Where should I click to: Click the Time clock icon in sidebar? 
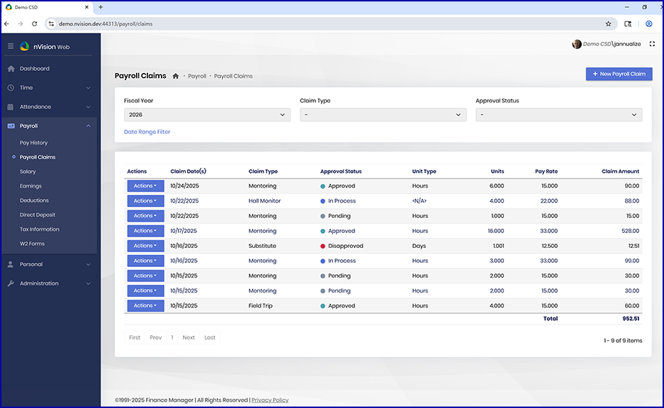(11, 88)
